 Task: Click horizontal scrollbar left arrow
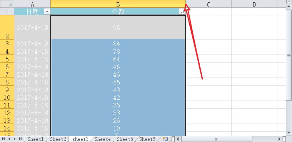click(178, 139)
